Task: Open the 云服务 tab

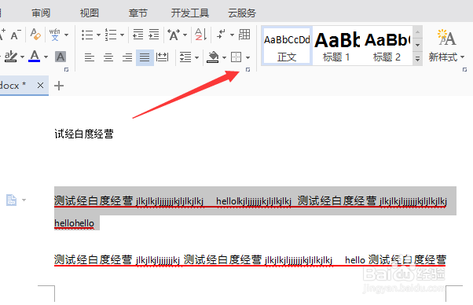Action: coord(242,13)
